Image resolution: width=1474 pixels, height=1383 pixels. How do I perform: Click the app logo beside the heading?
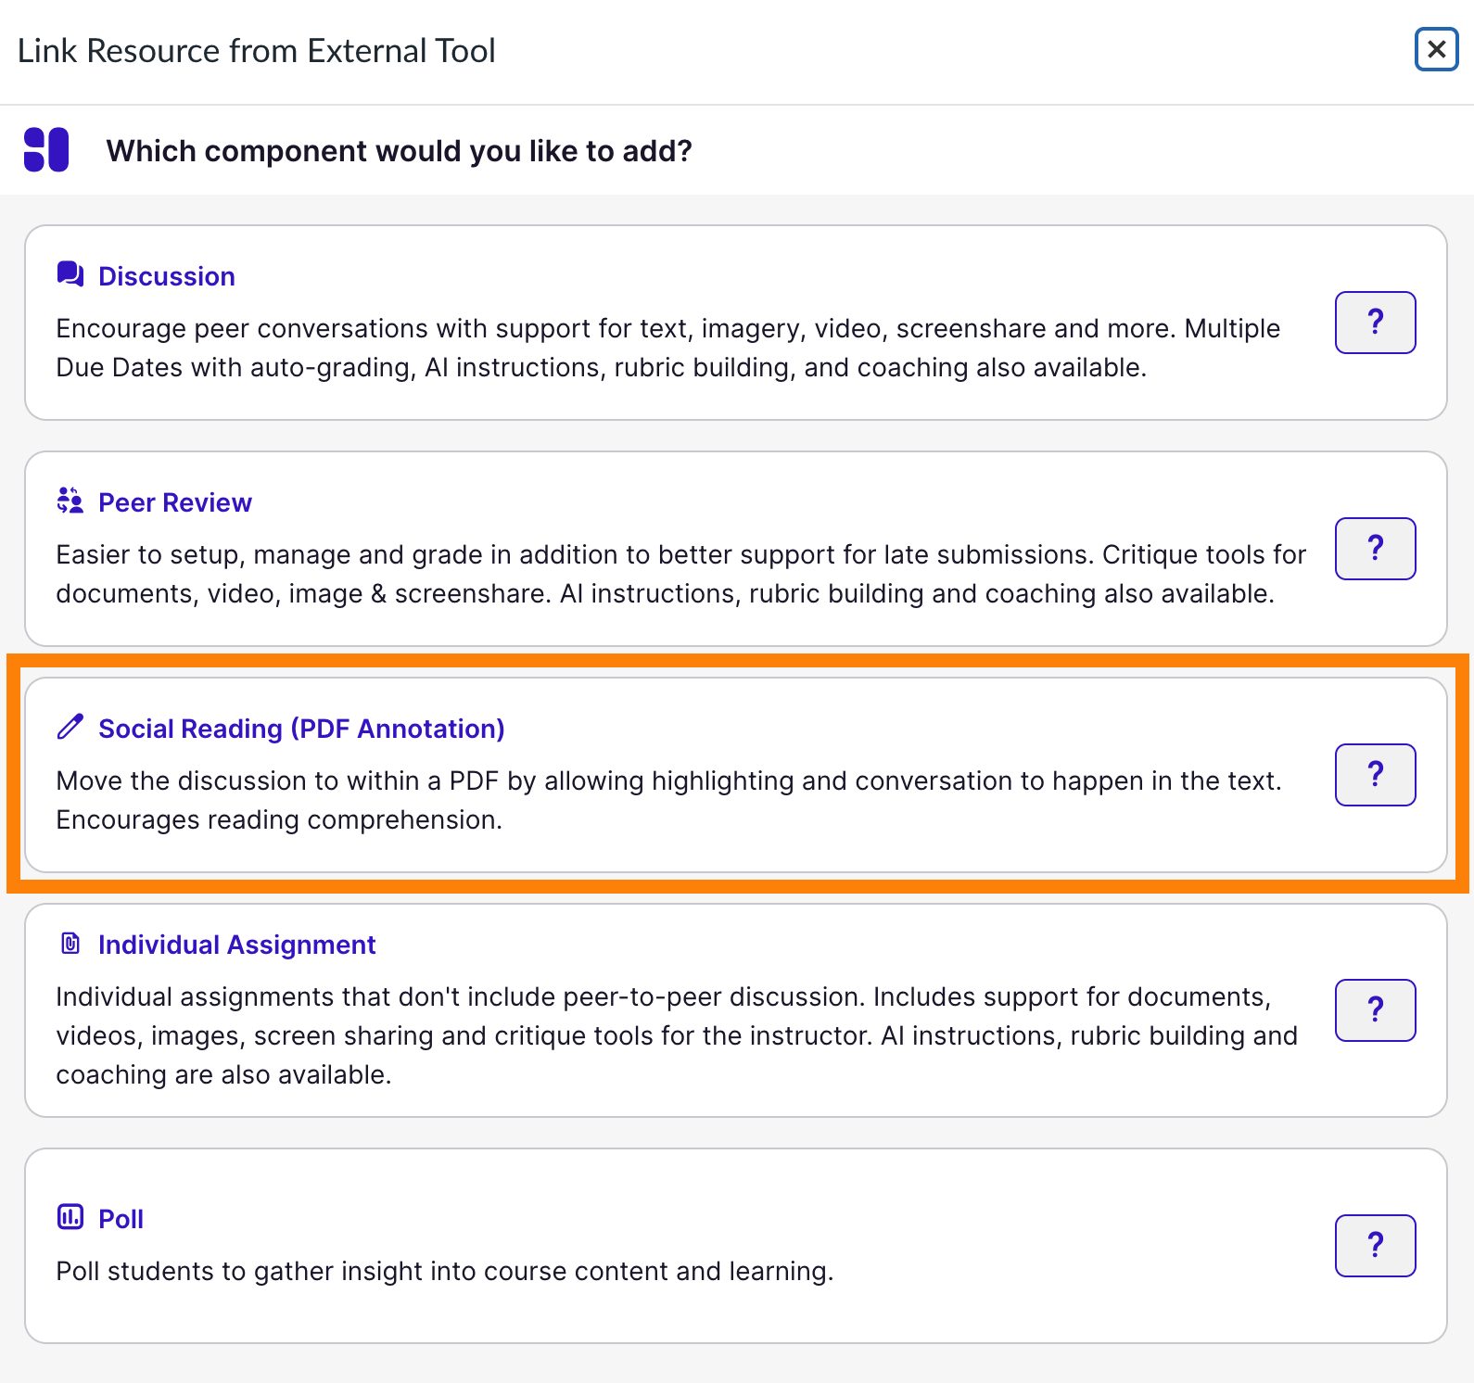(x=45, y=149)
